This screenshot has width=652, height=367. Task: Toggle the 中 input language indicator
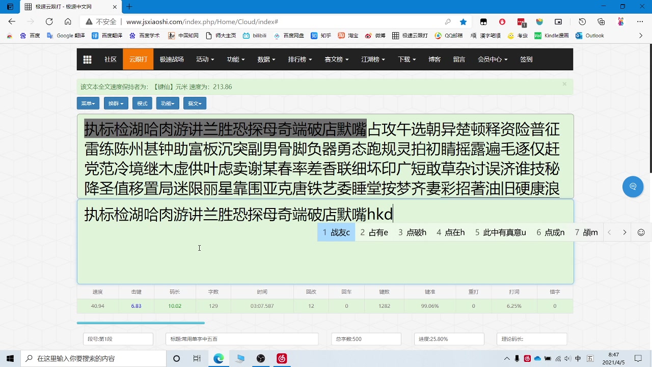[578, 358]
